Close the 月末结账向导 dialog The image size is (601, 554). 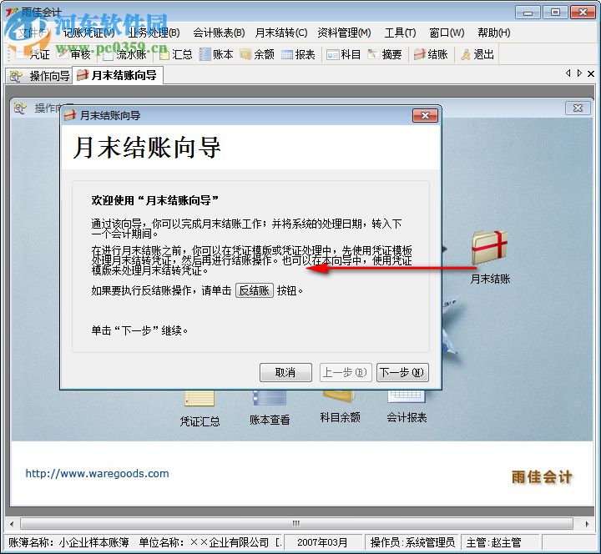coord(425,115)
